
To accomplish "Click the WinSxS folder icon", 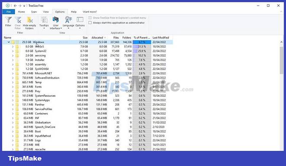I will click(x=17, y=47).
